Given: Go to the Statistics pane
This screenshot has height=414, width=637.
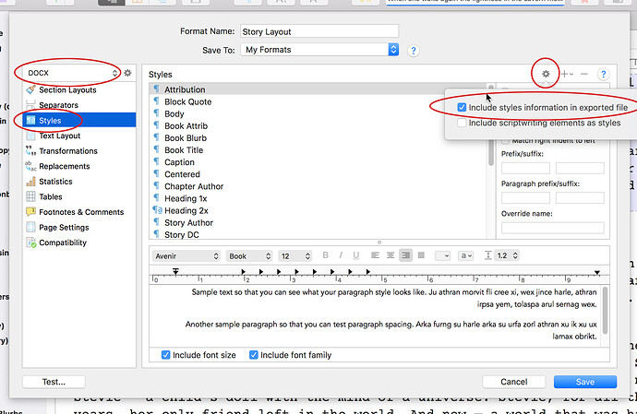Looking at the screenshot, I should click(55, 182).
